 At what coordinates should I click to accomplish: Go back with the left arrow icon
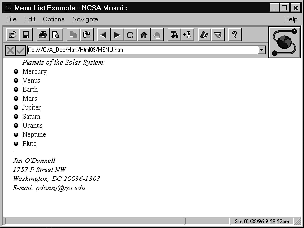point(103,35)
